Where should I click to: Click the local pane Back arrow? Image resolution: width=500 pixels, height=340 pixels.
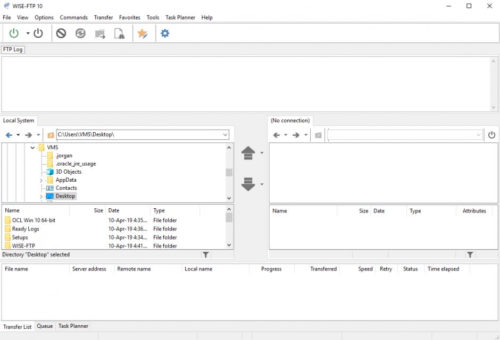pyautogui.click(x=9, y=135)
